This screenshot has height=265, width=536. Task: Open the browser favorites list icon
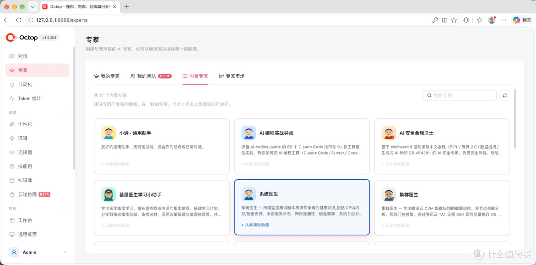(x=479, y=20)
